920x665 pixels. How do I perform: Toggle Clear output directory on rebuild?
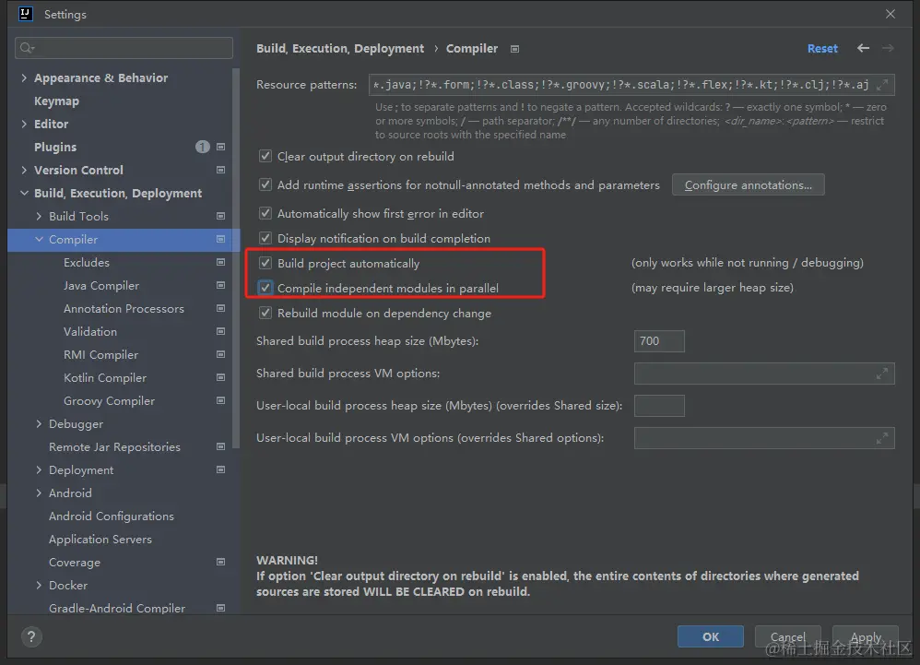point(265,156)
